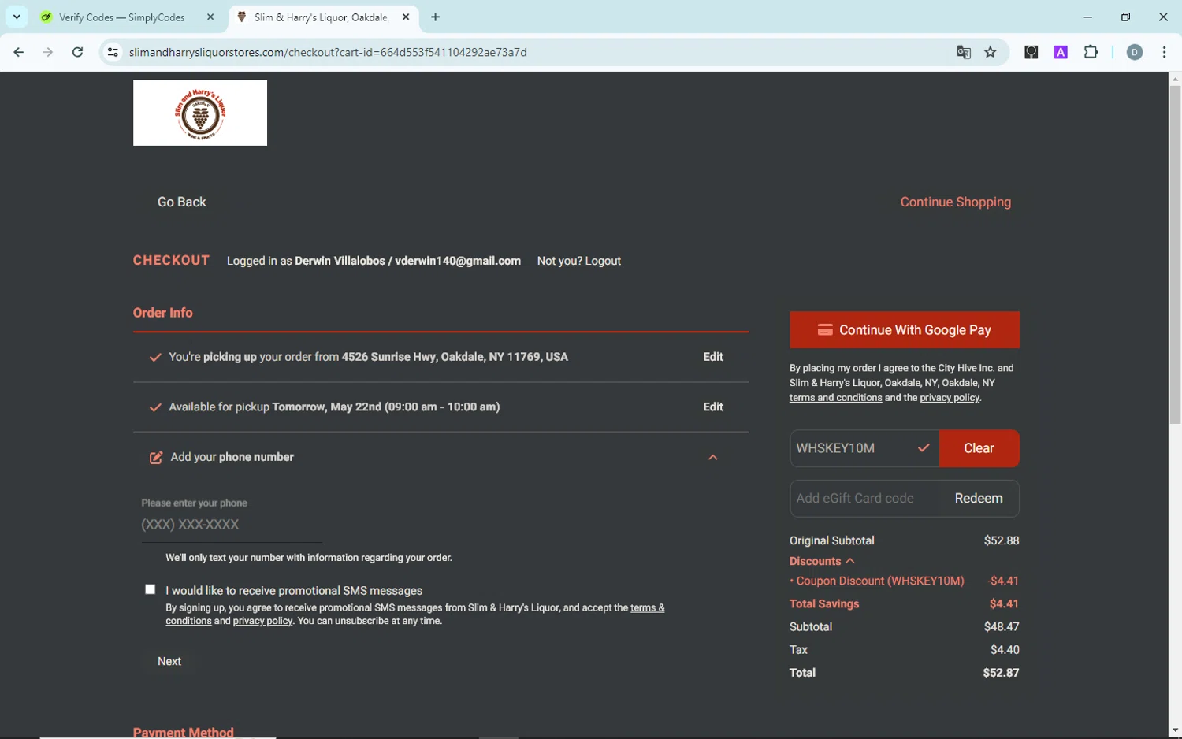Screen dimensions: 1182x739
Task: Collapse the phone number section chevron
Action: [712, 457]
